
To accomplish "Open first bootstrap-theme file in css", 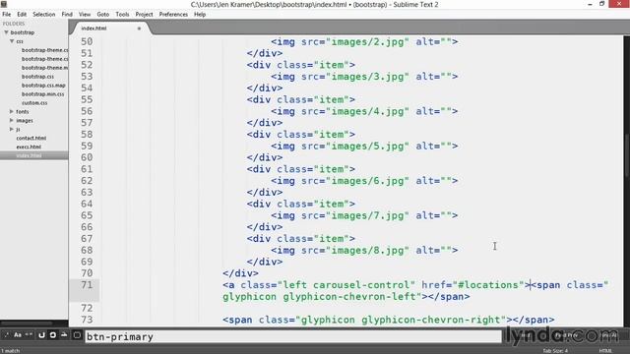I will tap(44, 50).
